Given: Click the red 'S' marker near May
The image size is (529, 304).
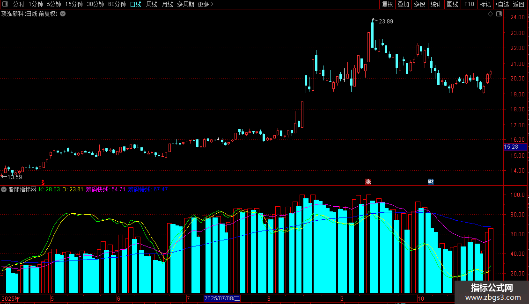Looking at the screenshot, I should pos(43,182).
